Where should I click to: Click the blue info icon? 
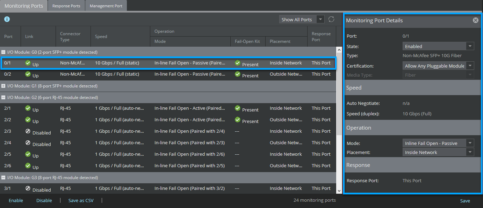point(7,19)
